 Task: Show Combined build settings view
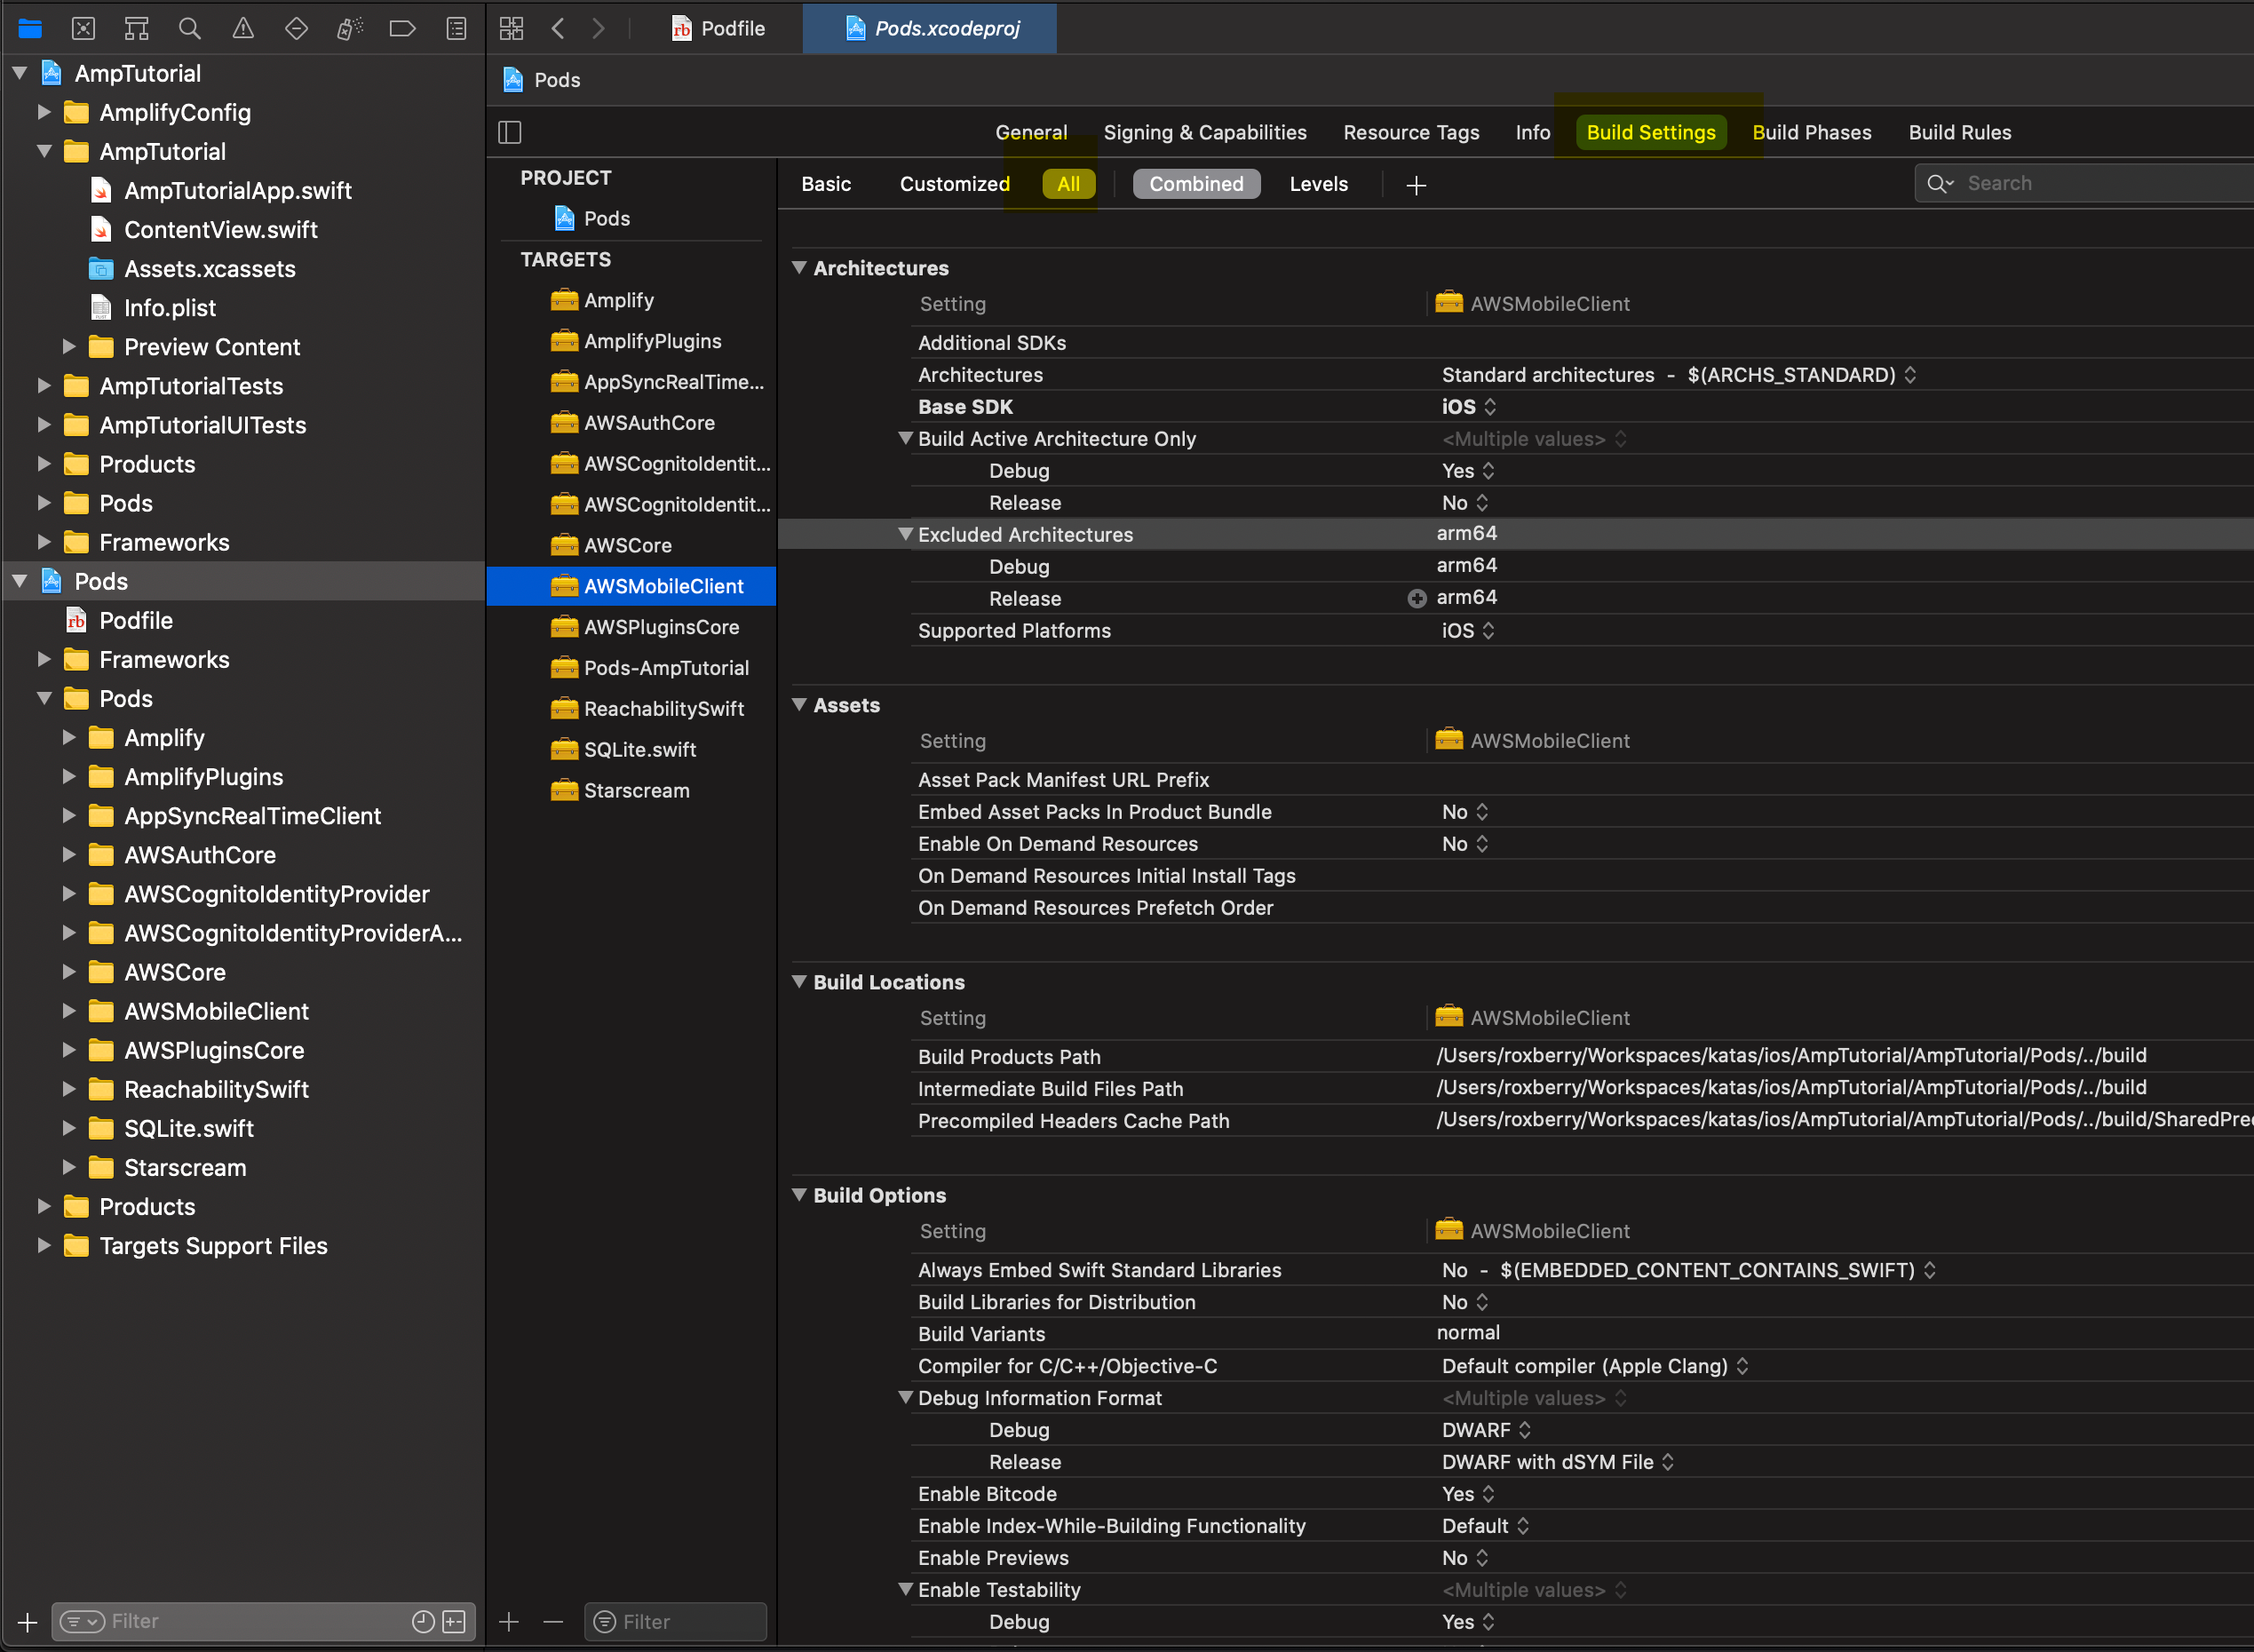pos(1196,184)
